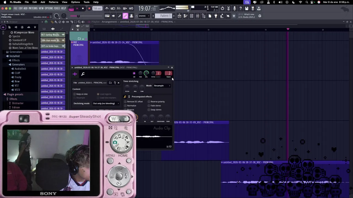Click the sampler waveform tab icon
The image size is (353, 198).
click(75, 74)
